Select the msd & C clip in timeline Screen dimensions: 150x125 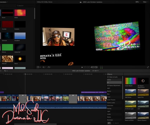[x=59, y=99]
